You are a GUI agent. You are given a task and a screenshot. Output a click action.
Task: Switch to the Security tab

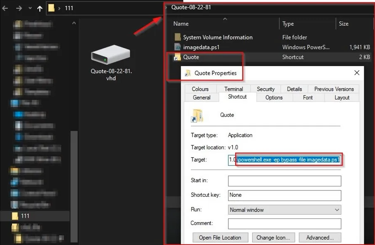[266, 89]
